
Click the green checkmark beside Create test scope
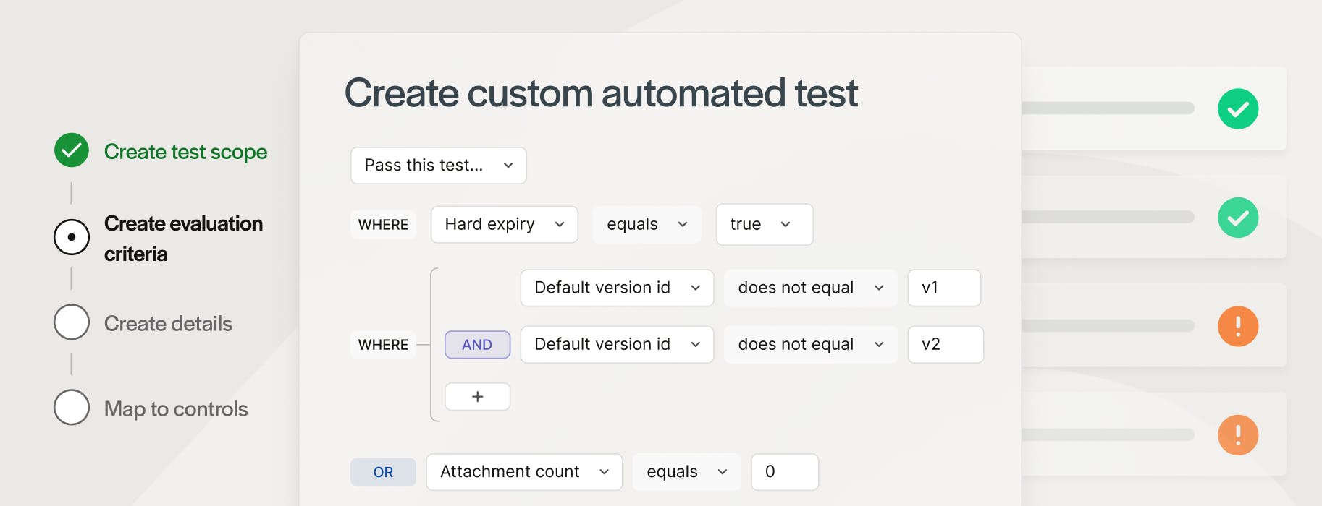(x=72, y=150)
